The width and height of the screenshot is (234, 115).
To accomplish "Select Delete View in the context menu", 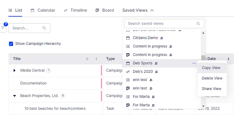I will click(212, 78).
